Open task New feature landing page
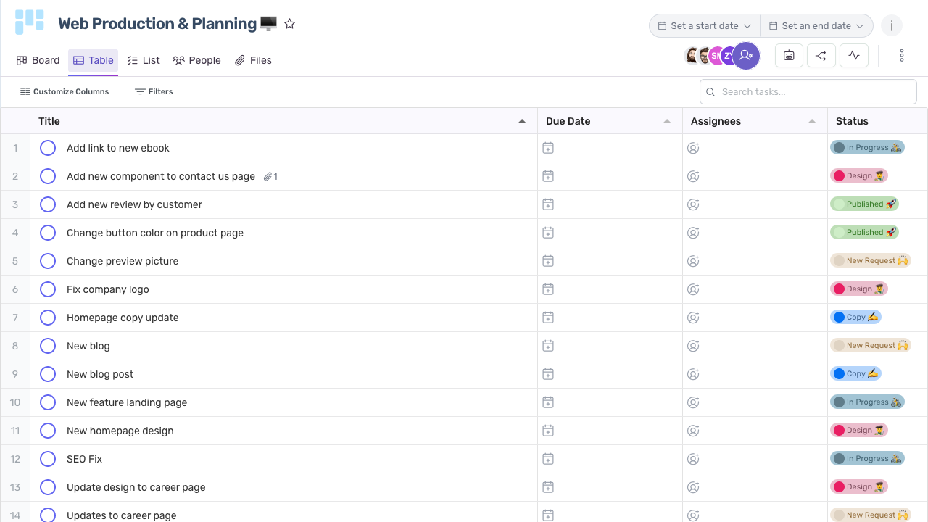The width and height of the screenshot is (928, 522). click(x=127, y=402)
